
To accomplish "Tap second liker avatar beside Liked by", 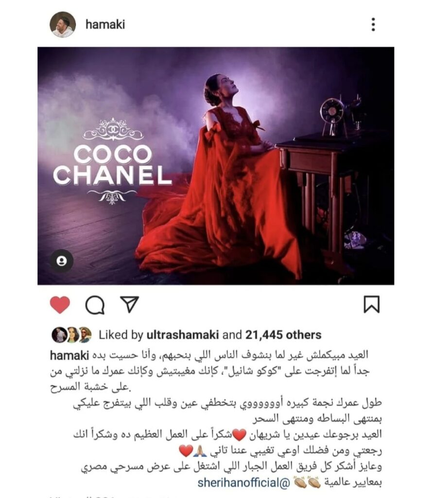I will click(x=72, y=335).
